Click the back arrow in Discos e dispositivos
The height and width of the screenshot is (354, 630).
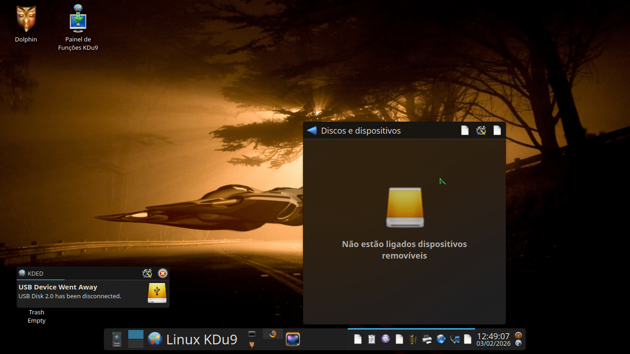(312, 130)
